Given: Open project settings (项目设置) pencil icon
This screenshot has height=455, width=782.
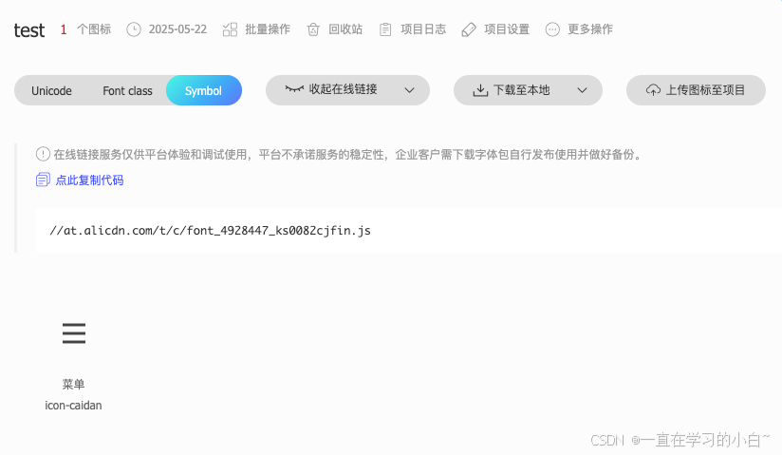Looking at the screenshot, I should [469, 29].
